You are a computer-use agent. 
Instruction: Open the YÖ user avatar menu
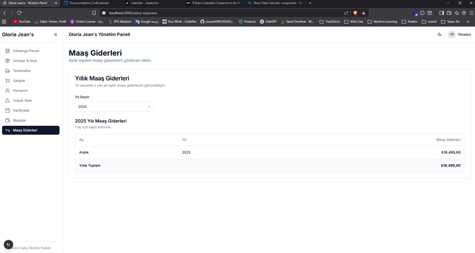coord(452,34)
